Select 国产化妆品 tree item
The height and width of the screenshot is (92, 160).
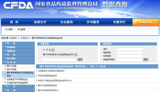click(x=12, y=66)
